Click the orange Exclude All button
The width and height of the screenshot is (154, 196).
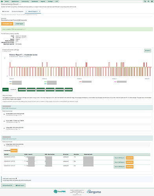[x=14, y=151]
